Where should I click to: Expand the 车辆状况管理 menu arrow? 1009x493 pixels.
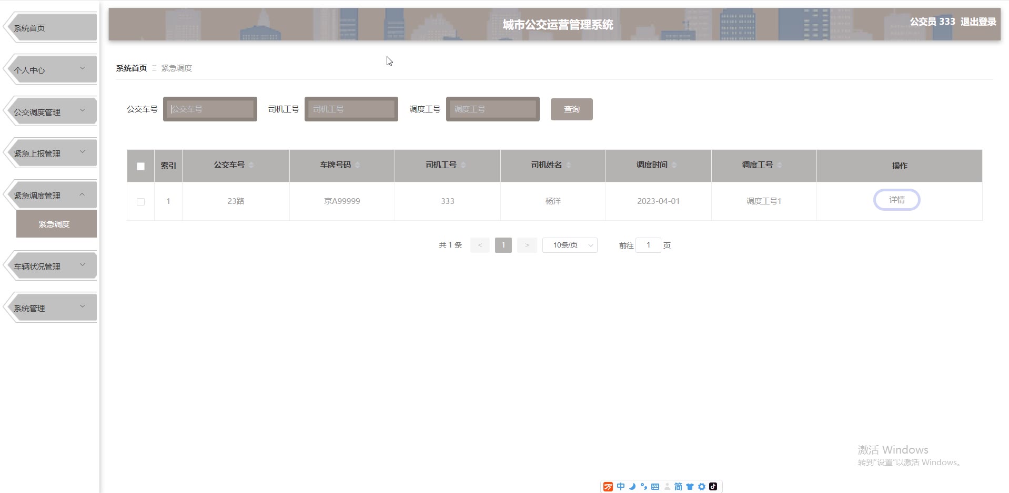(83, 265)
